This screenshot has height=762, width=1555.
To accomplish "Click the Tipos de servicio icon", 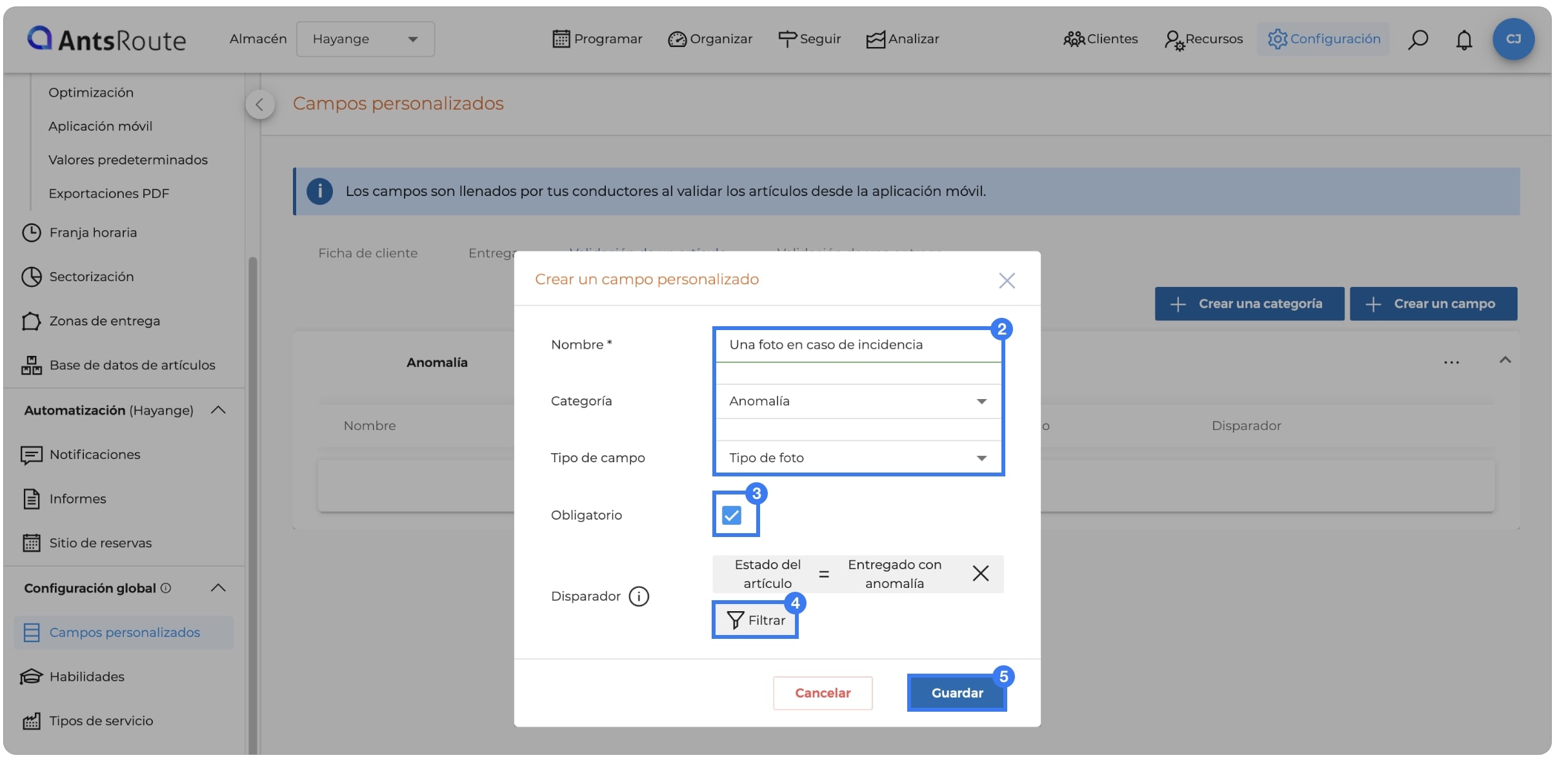I will [31, 721].
